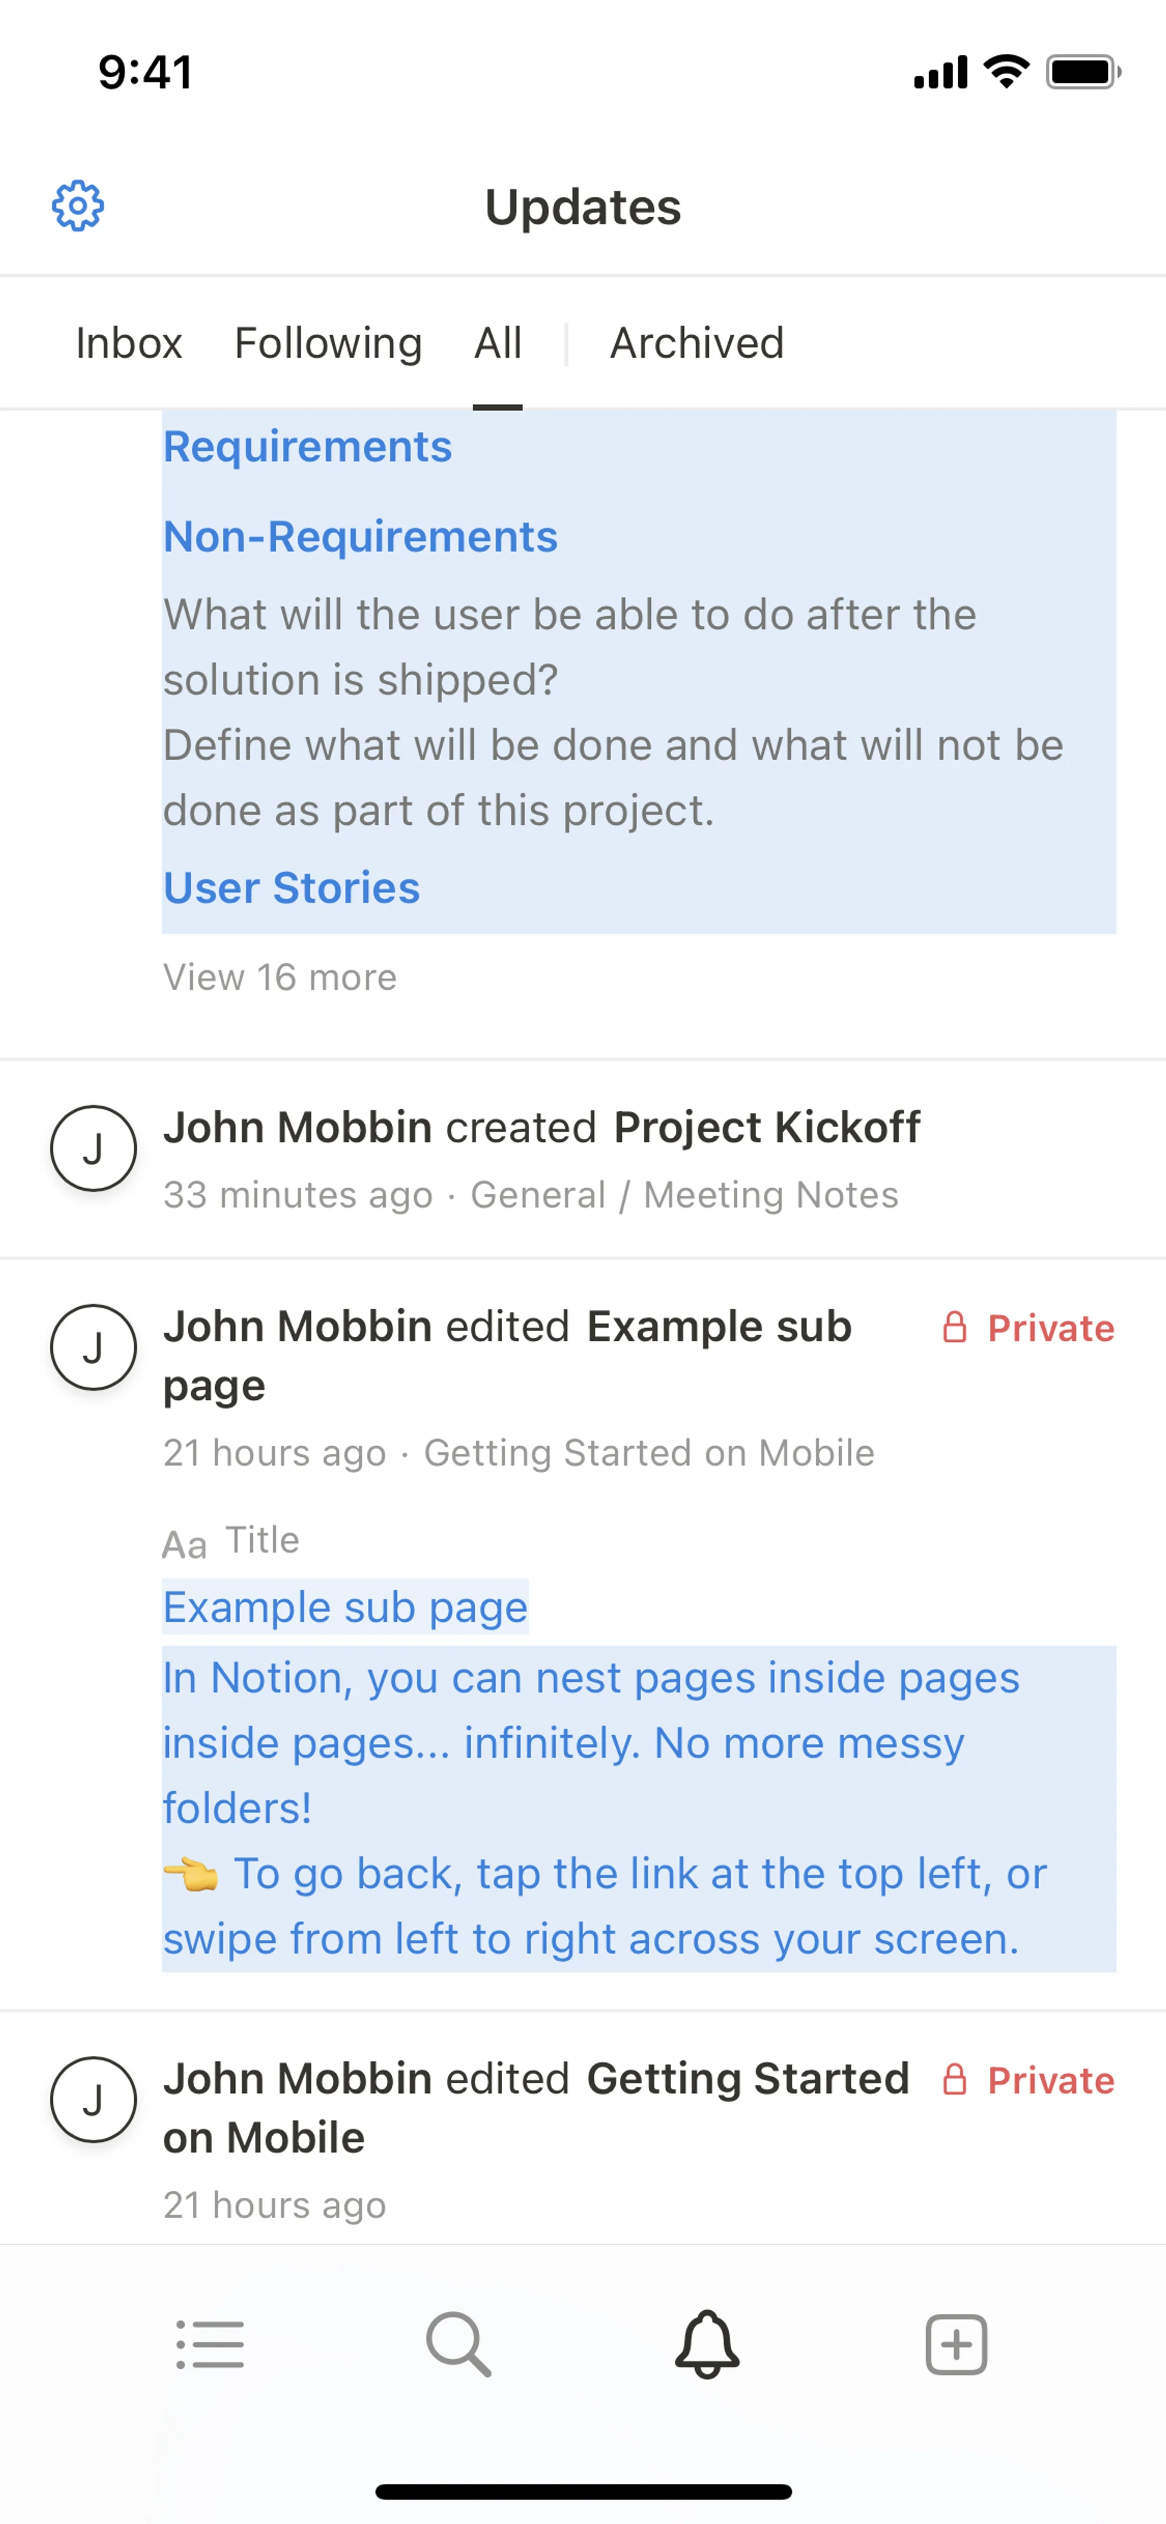The image size is (1166, 2524).
Task: Tap the highlighted Example sub page title
Action: (x=345, y=1607)
